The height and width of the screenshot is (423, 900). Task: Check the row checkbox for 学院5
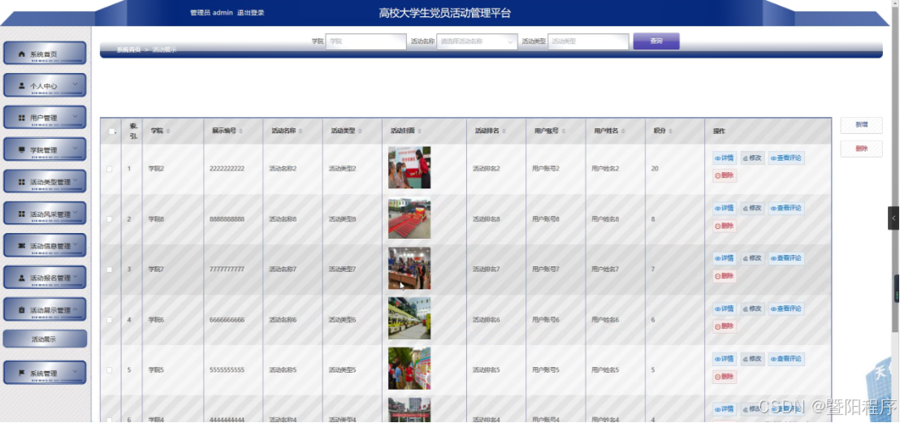[x=110, y=370]
